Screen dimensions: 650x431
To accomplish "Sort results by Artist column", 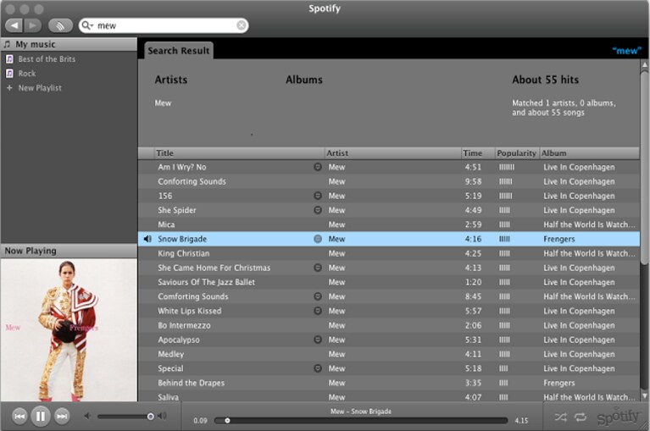I will pos(393,153).
